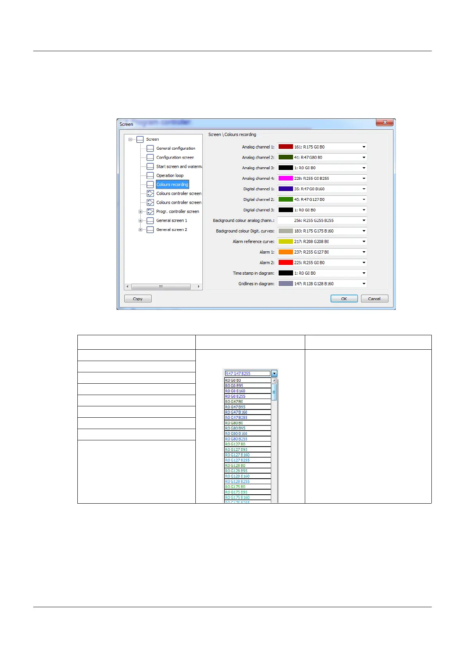Choose R0 G175 B160 in the colour list
Viewport: 465px width, 658px height.
click(248, 498)
